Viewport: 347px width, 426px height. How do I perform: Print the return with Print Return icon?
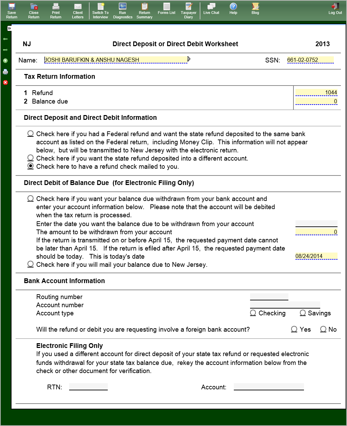[56, 11]
